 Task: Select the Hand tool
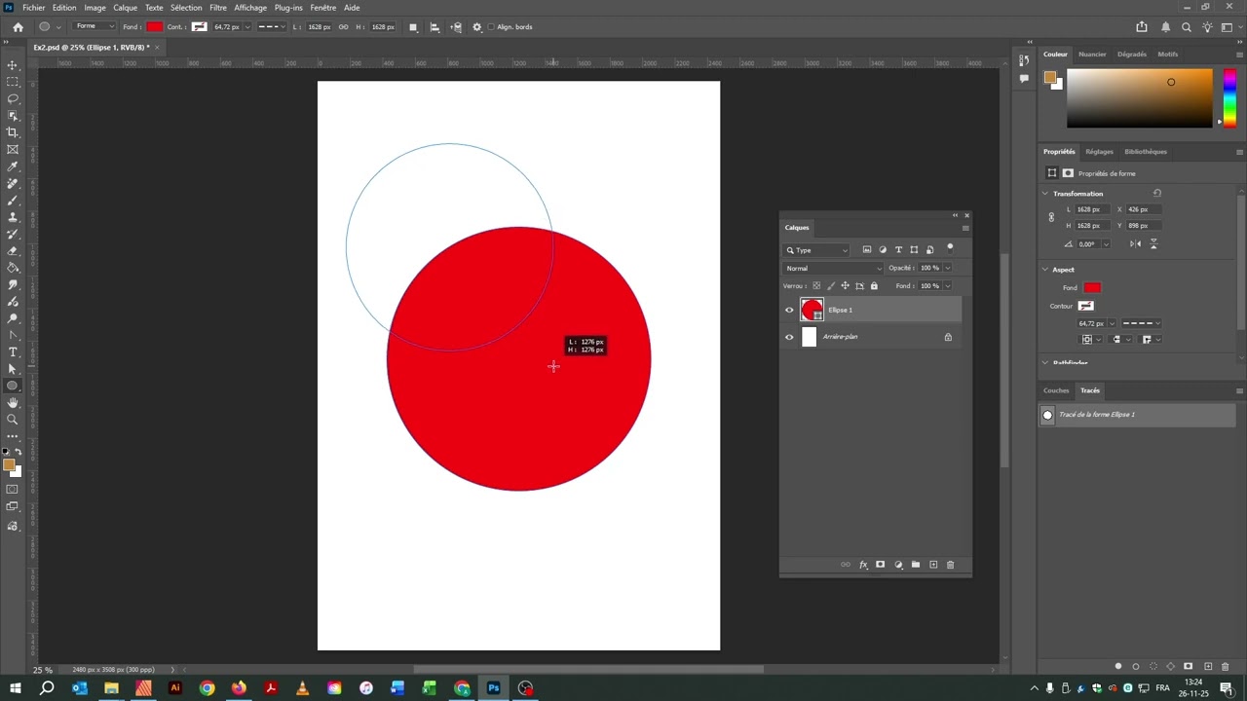click(13, 402)
